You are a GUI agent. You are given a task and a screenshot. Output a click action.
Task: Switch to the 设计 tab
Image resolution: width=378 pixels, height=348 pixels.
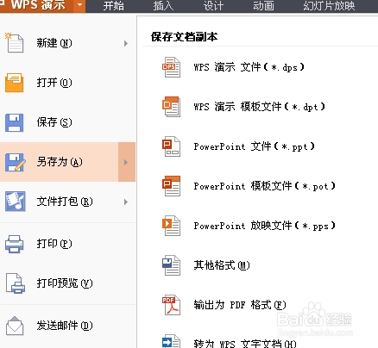[213, 6]
